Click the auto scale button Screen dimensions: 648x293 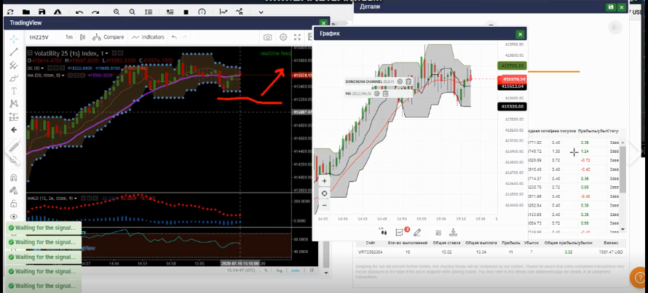pos(295,270)
